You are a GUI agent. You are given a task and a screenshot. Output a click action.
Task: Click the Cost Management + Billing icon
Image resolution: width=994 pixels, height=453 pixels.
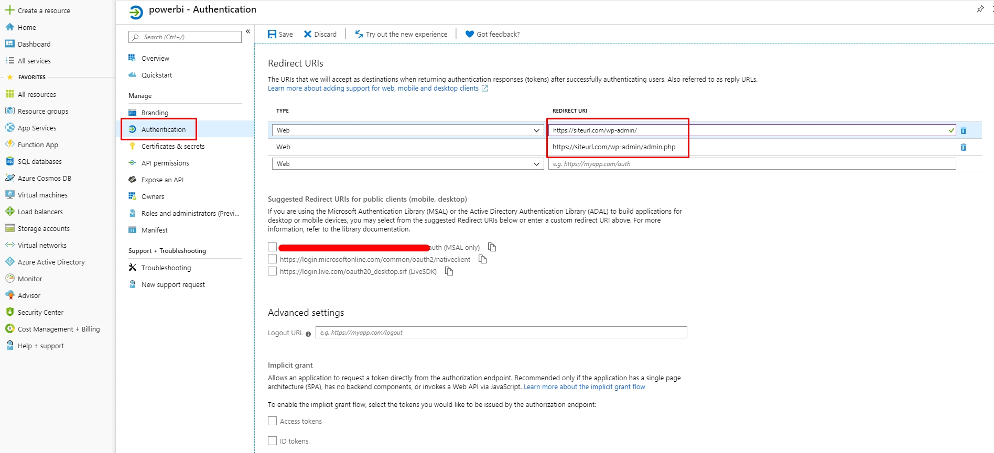click(x=9, y=328)
